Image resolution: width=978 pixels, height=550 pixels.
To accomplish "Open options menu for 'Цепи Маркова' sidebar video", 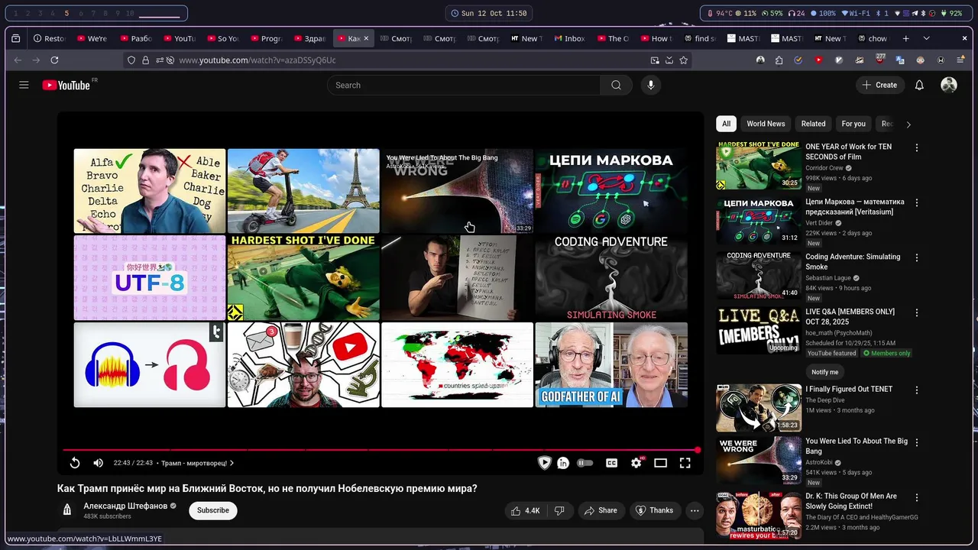I will [x=917, y=202].
